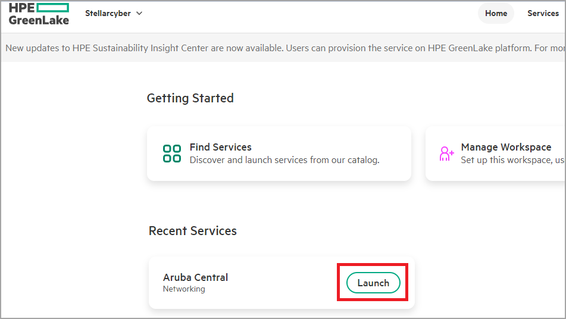Viewport: 566px width, 319px height.
Task: Select the Aruba Central service name
Action: click(195, 277)
